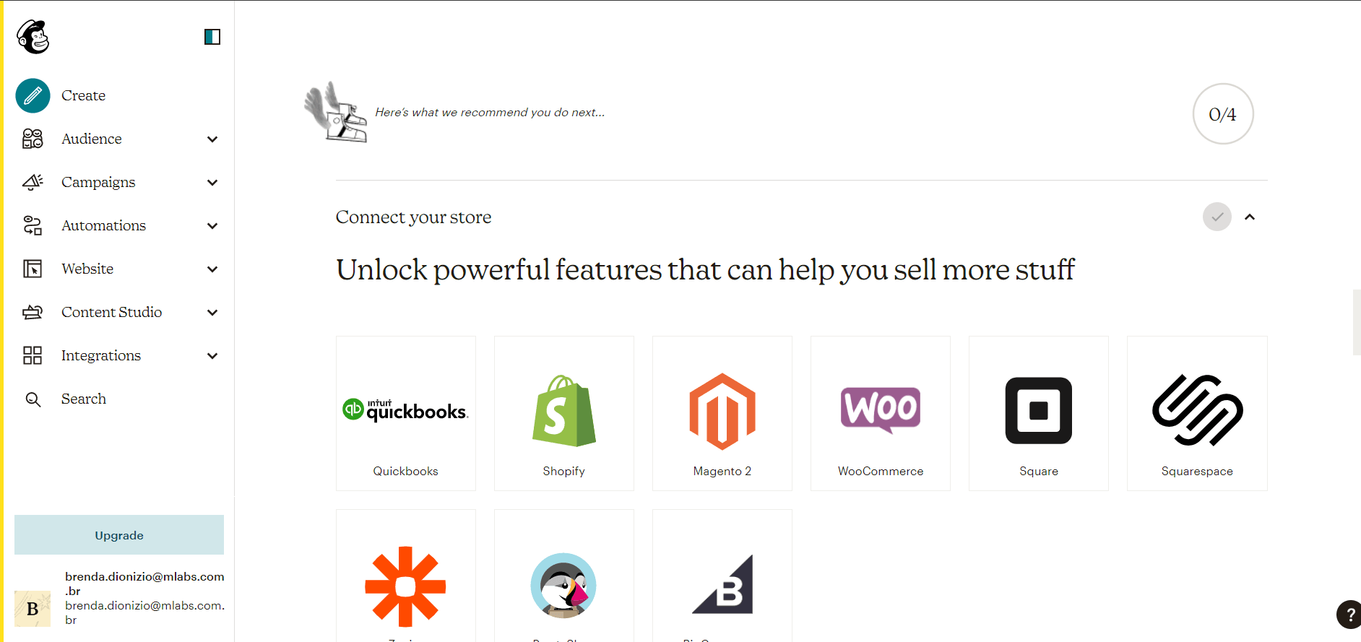Click the Automations flow icon

pyautogui.click(x=33, y=225)
